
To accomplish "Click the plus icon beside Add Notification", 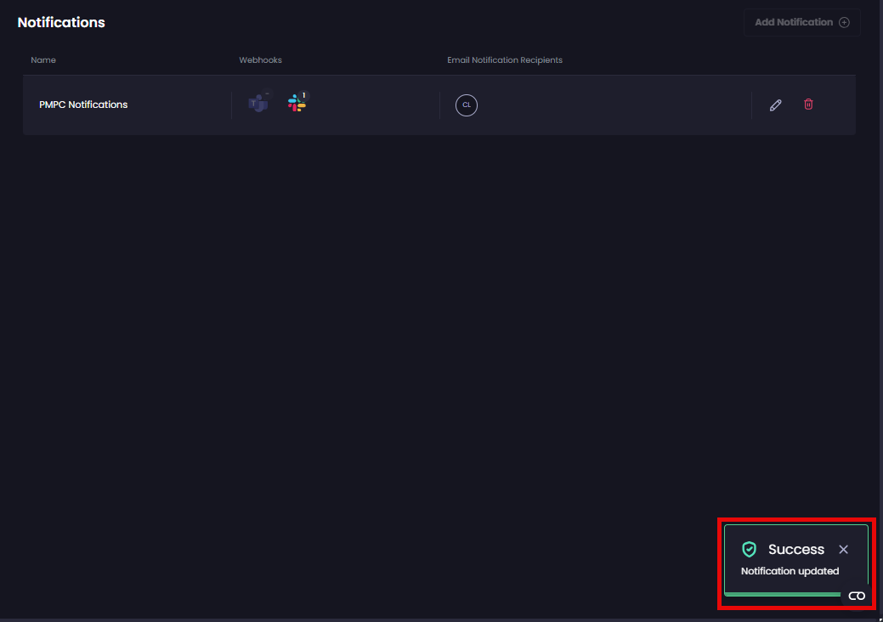I will coord(844,23).
